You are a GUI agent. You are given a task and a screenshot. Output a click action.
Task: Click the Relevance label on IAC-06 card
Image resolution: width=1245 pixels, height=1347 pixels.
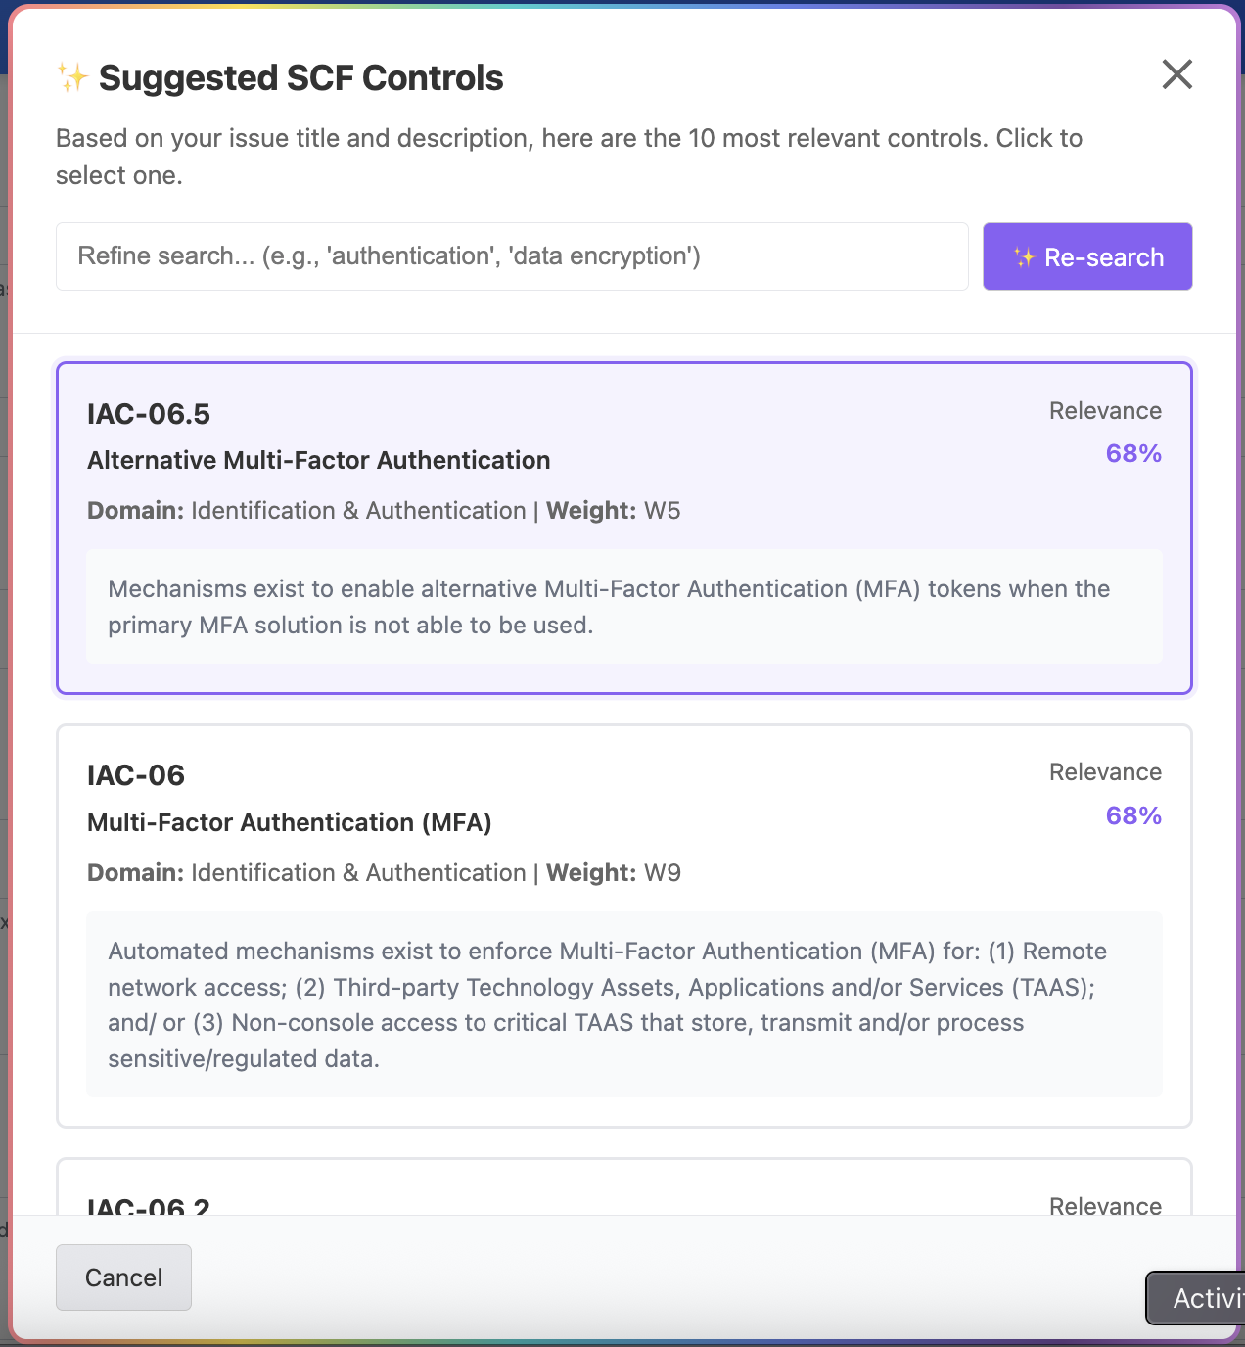pyautogui.click(x=1105, y=772)
